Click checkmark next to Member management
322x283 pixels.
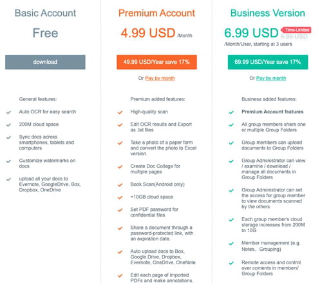click(231, 244)
